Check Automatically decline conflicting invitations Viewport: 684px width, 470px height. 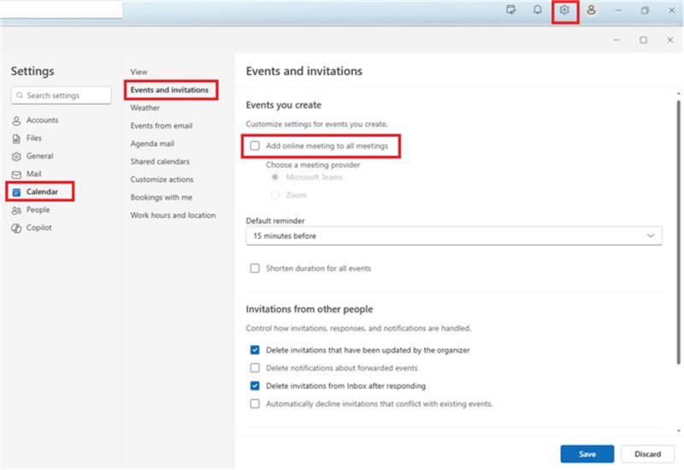(x=255, y=403)
